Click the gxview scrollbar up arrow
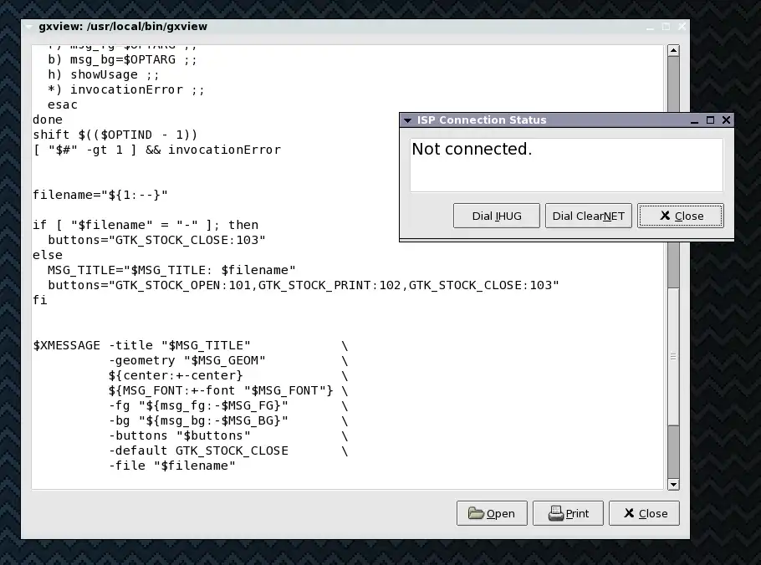 pyautogui.click(x=673, y=50)
